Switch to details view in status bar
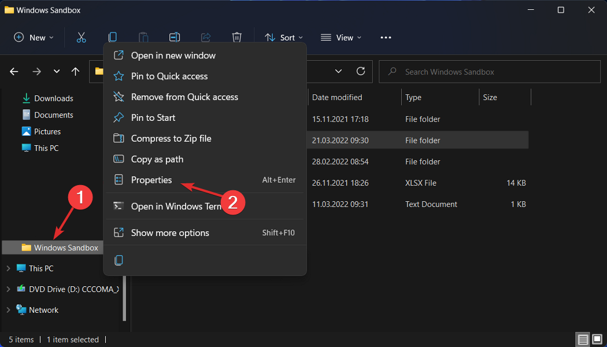 (x=583, y=339)
